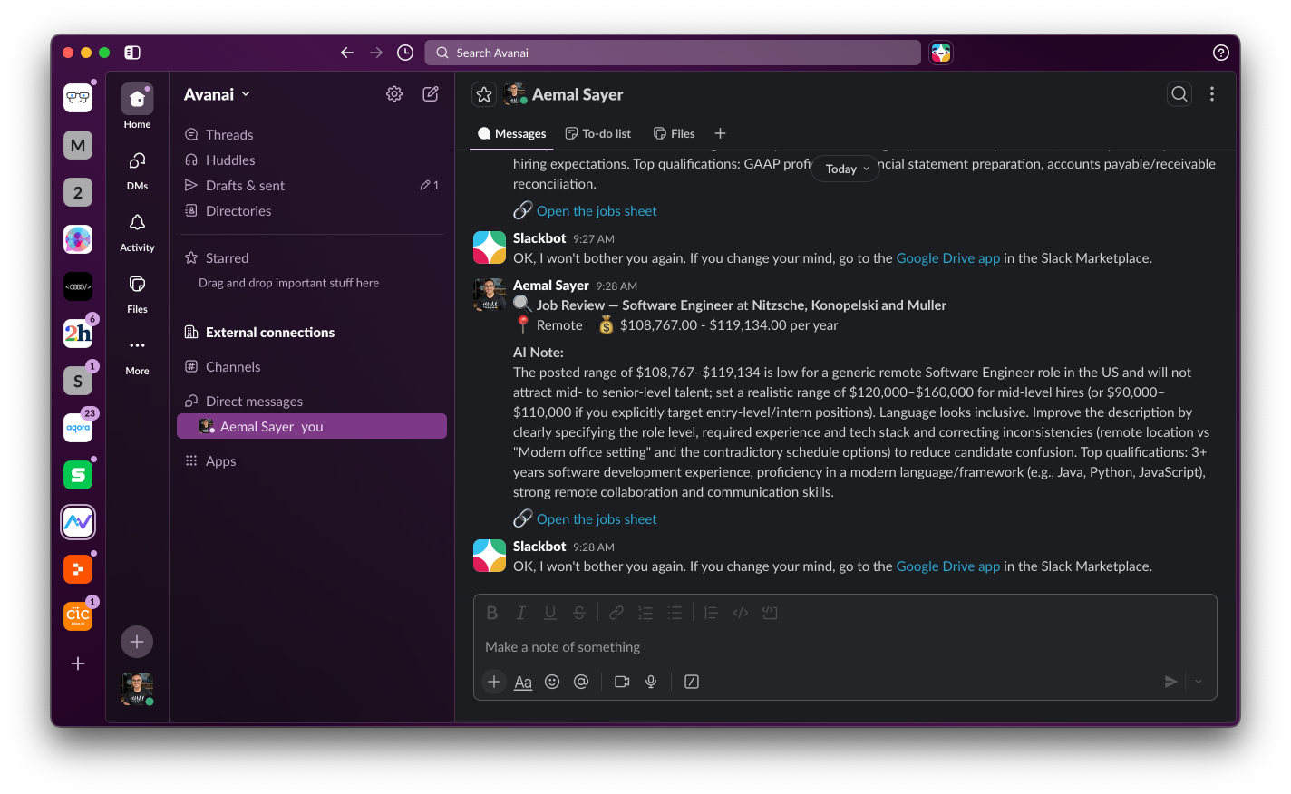Screen dimensions: 1291x794
Task: Send the message now
Action: point(1171,682)
